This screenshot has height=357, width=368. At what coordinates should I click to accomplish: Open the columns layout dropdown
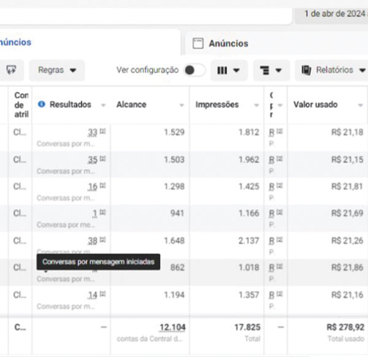click(229, 70)
